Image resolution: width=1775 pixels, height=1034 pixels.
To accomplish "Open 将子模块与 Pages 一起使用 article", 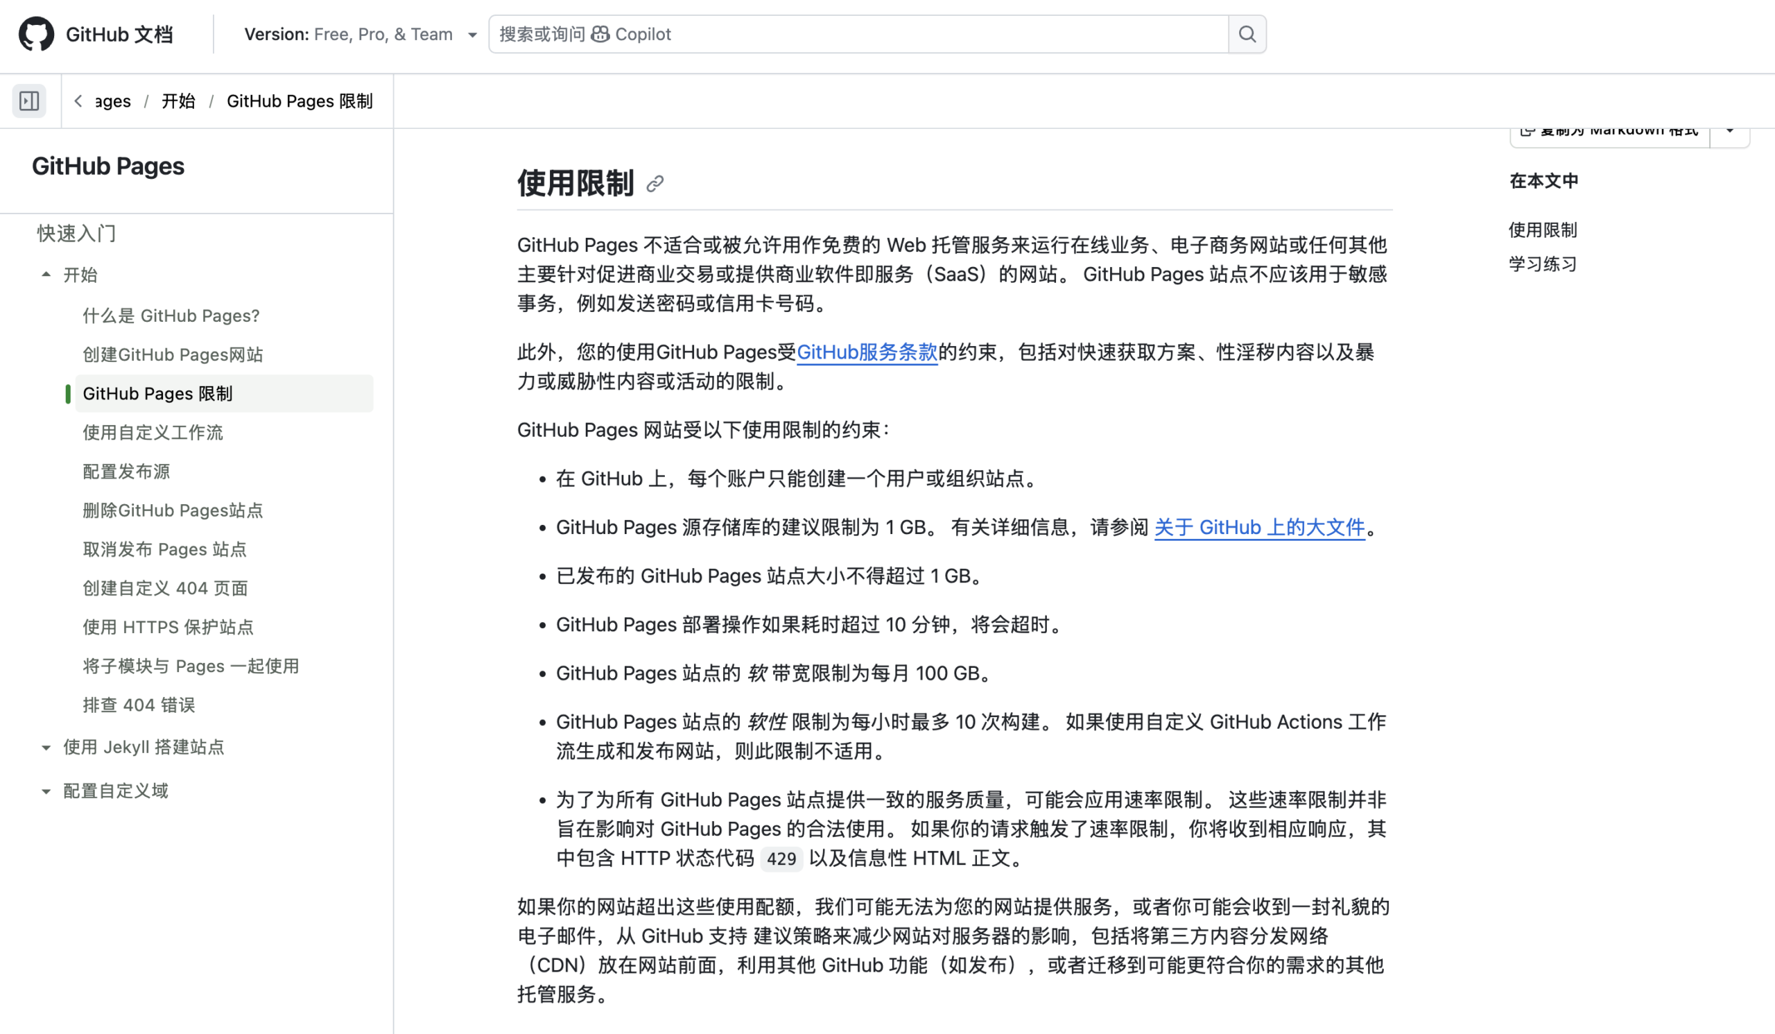I will [191, 666].
